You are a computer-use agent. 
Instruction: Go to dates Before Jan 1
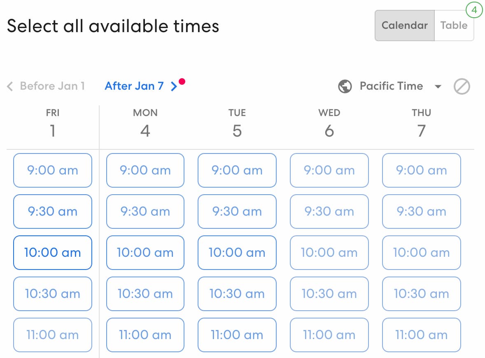(x=52, y=86)
